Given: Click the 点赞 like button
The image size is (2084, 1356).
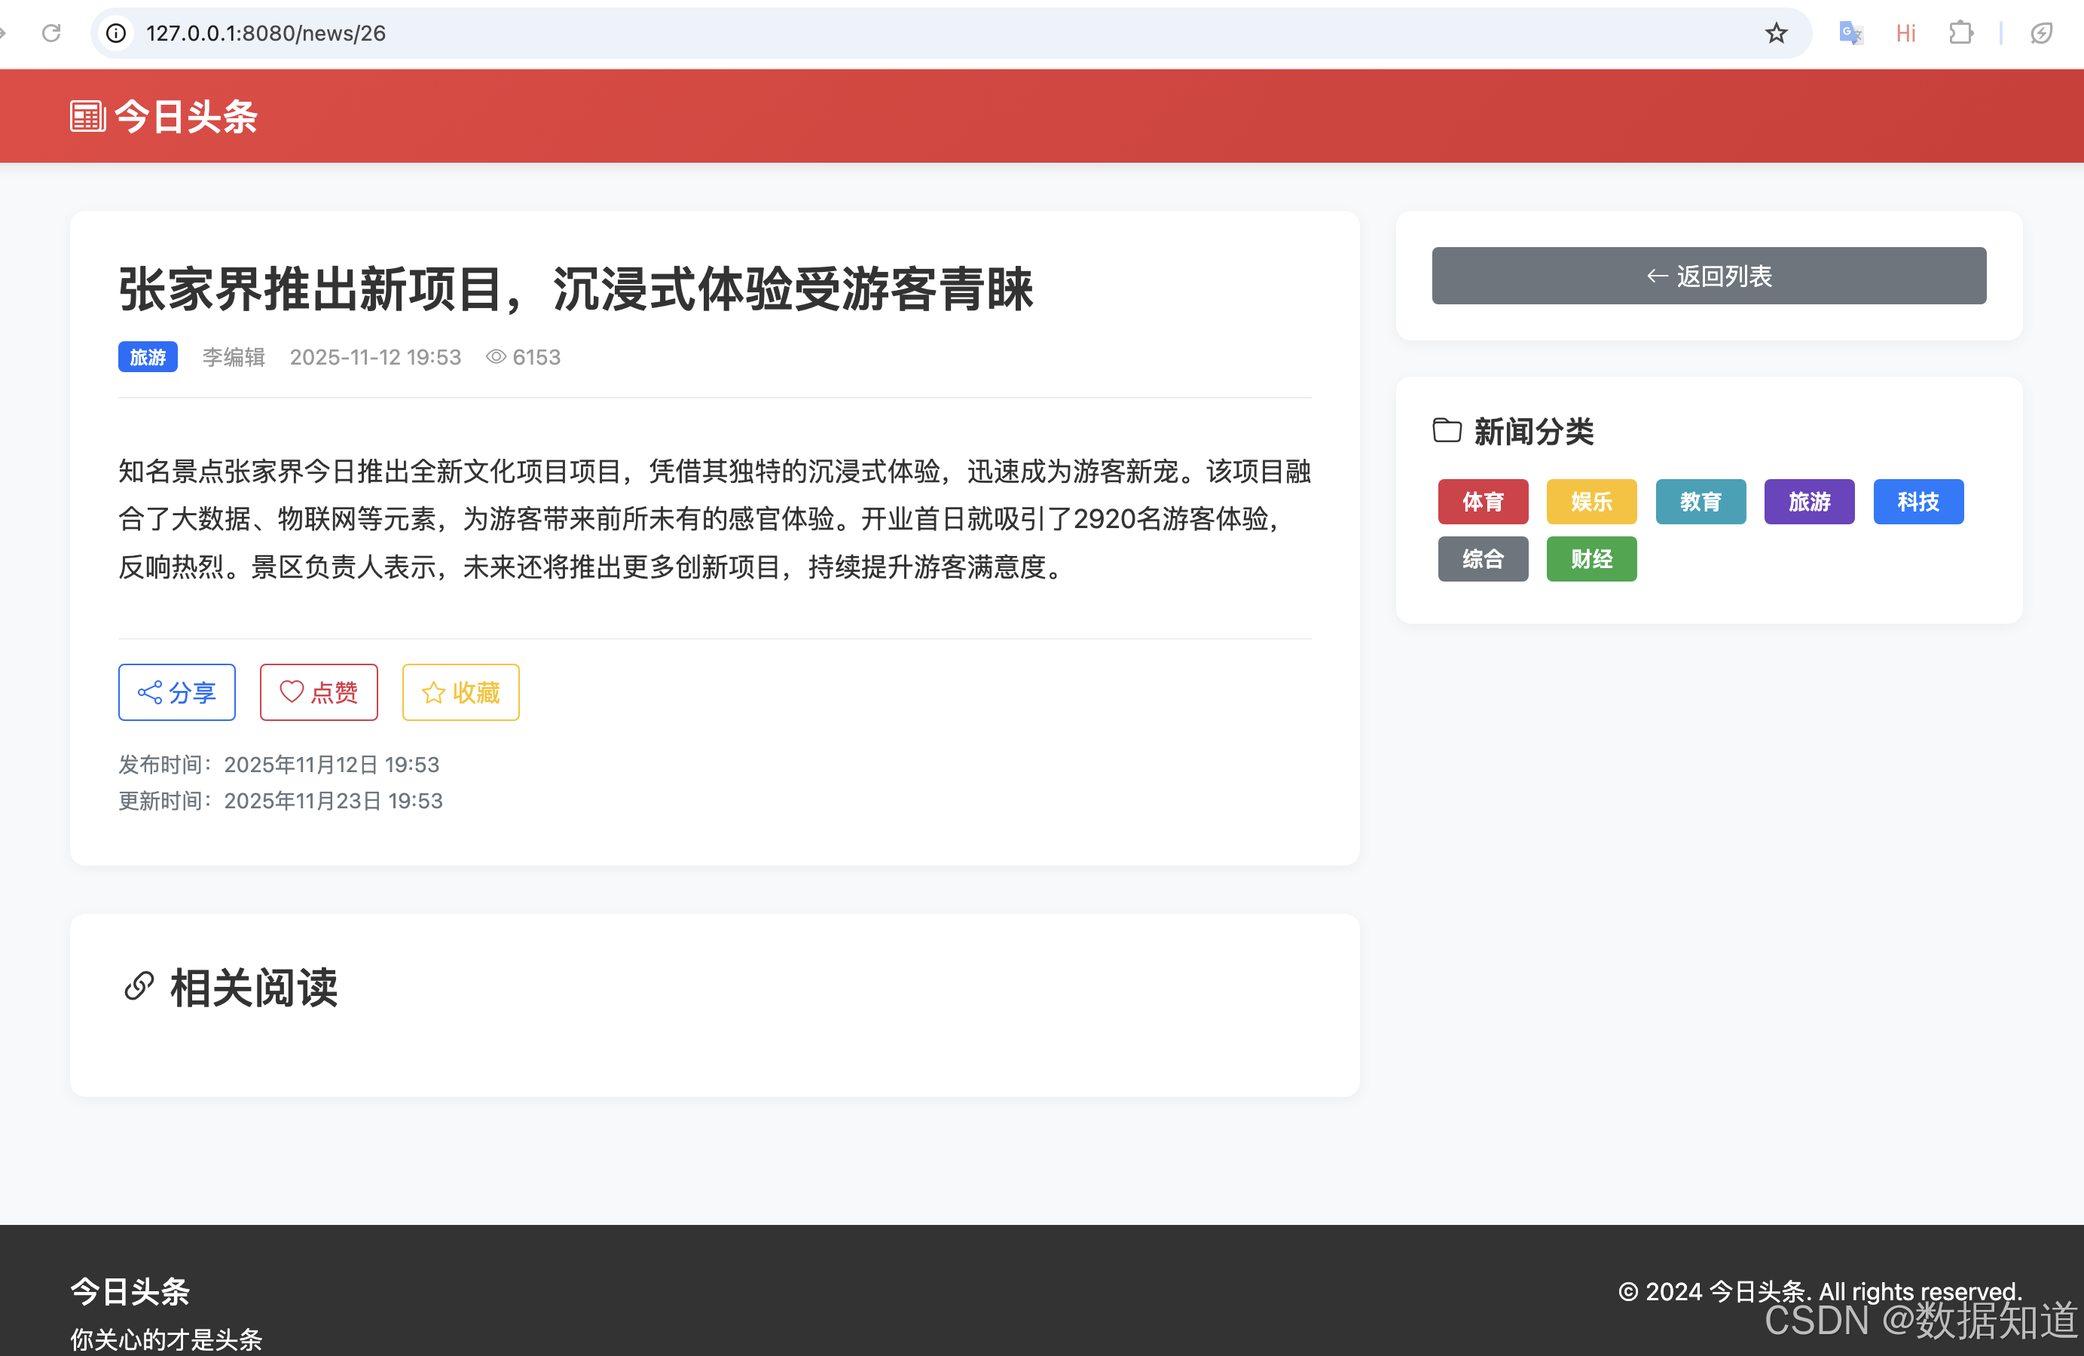Looking at the screenshot, I should [318, 692].
